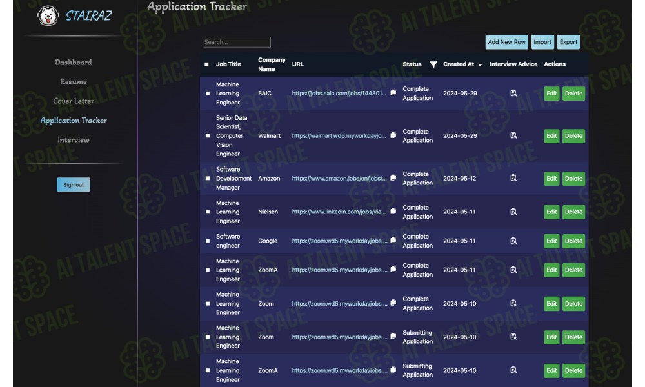Open interview advice for ZoomA 2024-05-10 row
Viewport: 645px width, 387px height.
[x=513, y=370]
